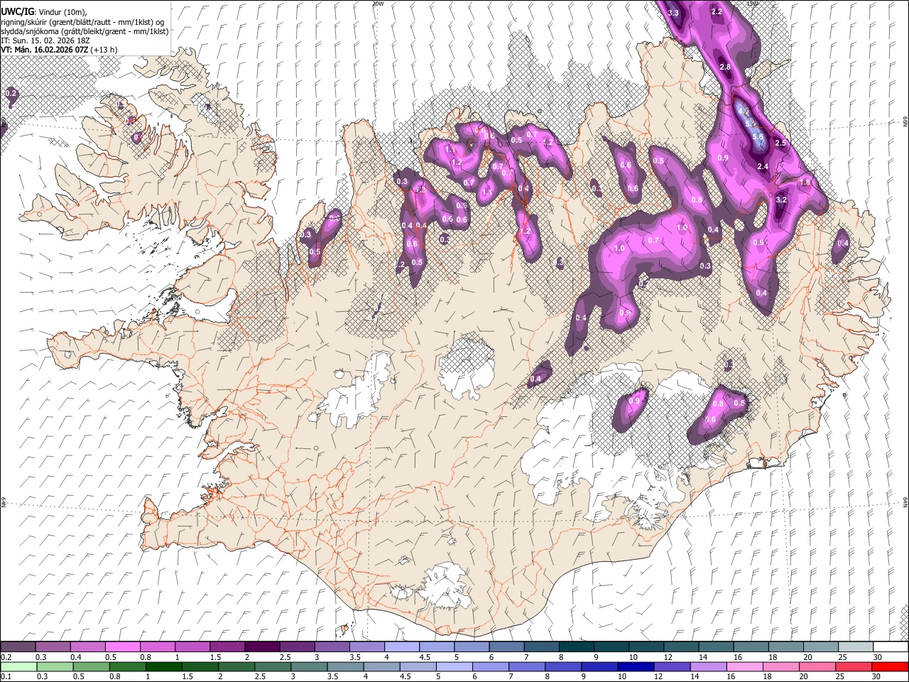Click the '30' label in the snow legend
Screen dimensions: 909x682
[x=877, y=657]
